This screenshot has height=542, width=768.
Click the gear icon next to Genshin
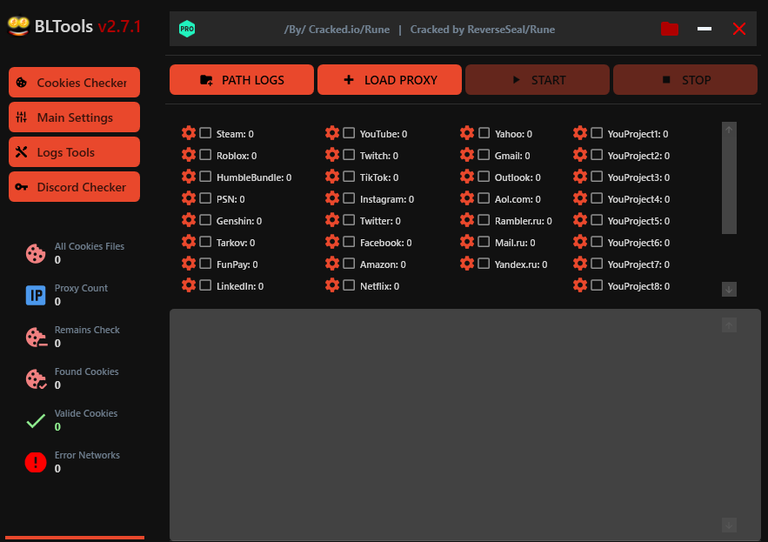189,220
